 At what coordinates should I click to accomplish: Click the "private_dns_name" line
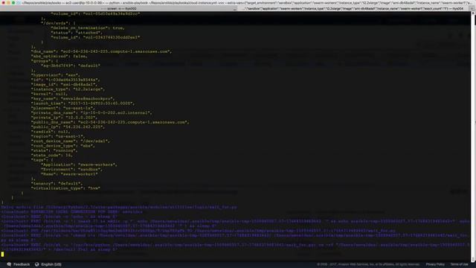(91, 112)
